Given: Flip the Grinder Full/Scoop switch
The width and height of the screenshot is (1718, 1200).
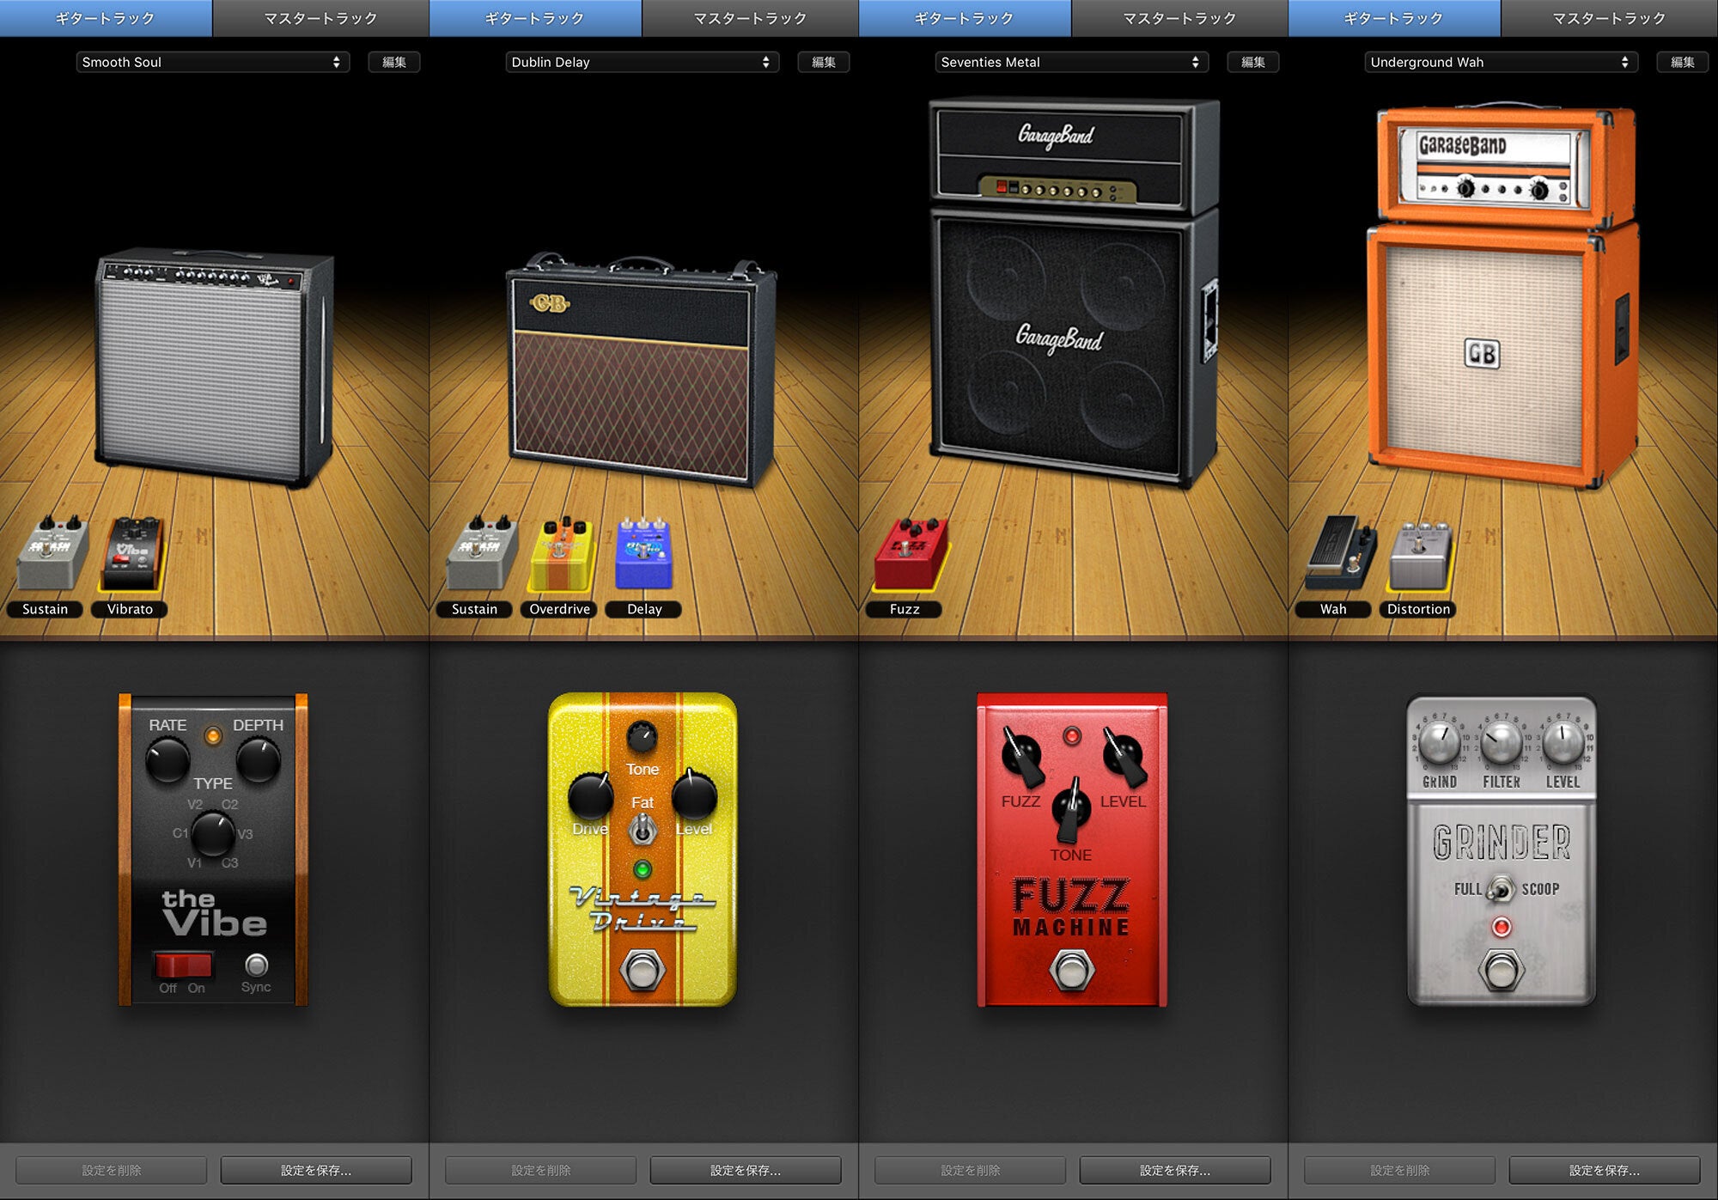Looking at the screenshot, I should pyautogui.click(x=1502, y=889).
